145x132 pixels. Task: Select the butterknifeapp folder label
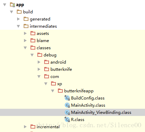79,91
